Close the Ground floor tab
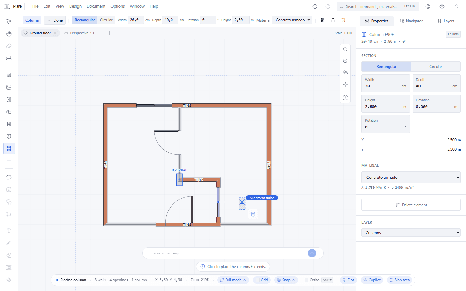This screenshot has width=466, height=291. click(55, 33)
